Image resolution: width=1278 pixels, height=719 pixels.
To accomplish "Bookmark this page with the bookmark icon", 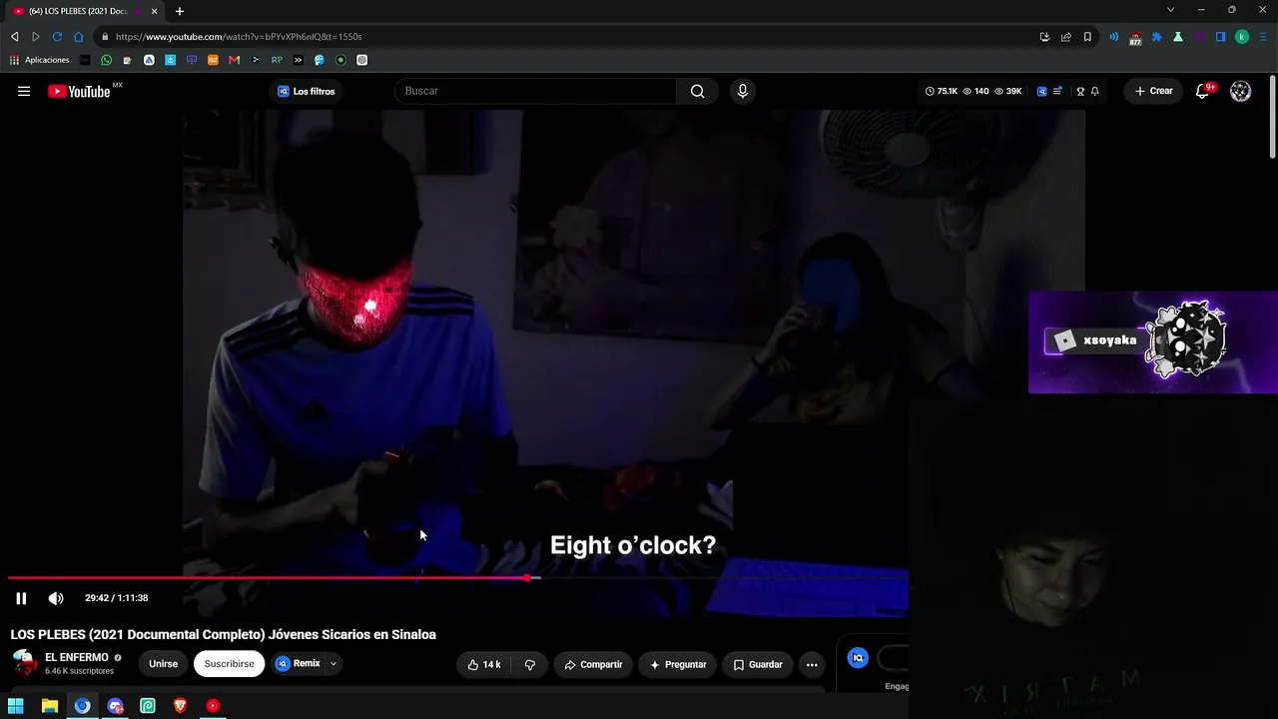I will point(1087,37).
